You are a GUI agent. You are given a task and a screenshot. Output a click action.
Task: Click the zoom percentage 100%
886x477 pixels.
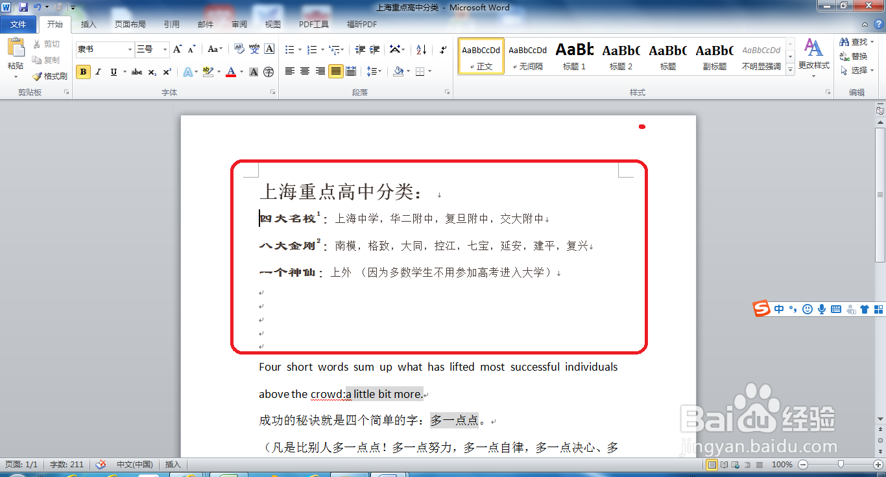coord(782,465)
